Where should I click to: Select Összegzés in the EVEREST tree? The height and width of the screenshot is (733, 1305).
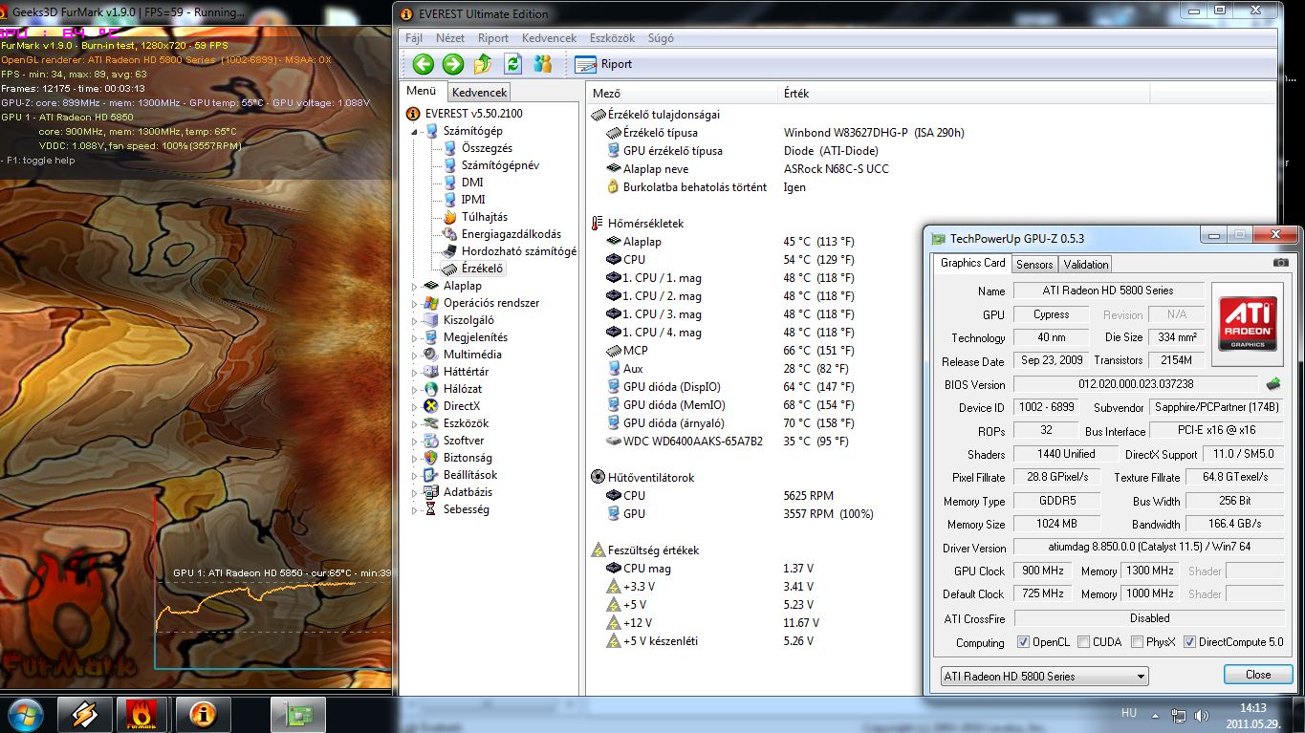[x=487, y=148]
